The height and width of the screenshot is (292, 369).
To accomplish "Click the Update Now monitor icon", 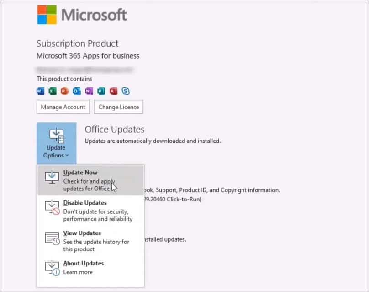I will click(52, 178).
